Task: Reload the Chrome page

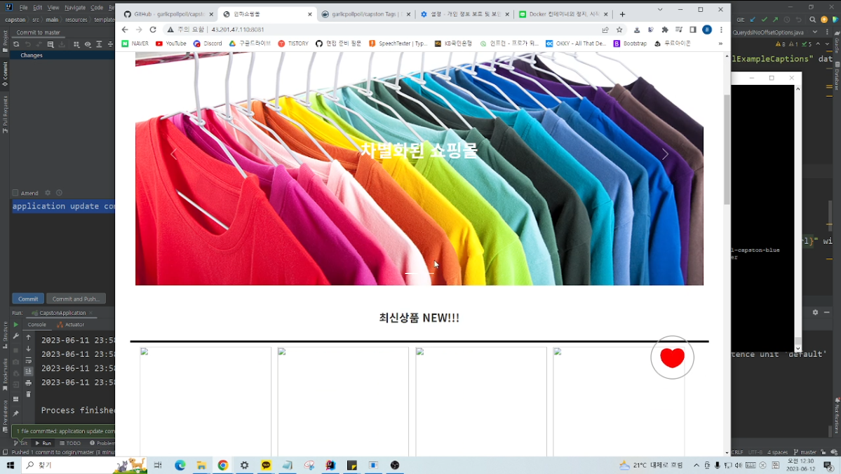Action: pyautogui.click(x=153, y=29)
